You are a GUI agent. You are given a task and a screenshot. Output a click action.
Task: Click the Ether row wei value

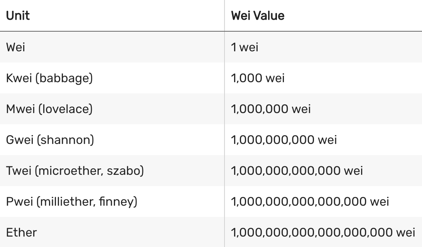click(x=323, y=232)
